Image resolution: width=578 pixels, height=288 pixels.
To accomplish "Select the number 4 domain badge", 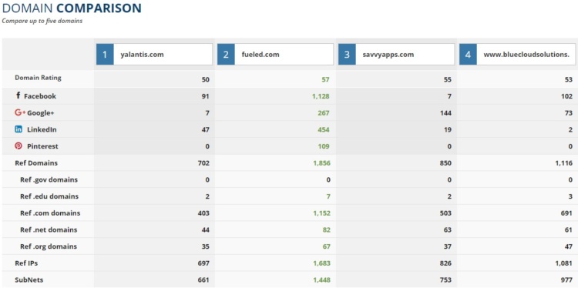I will tap(468, 55).
